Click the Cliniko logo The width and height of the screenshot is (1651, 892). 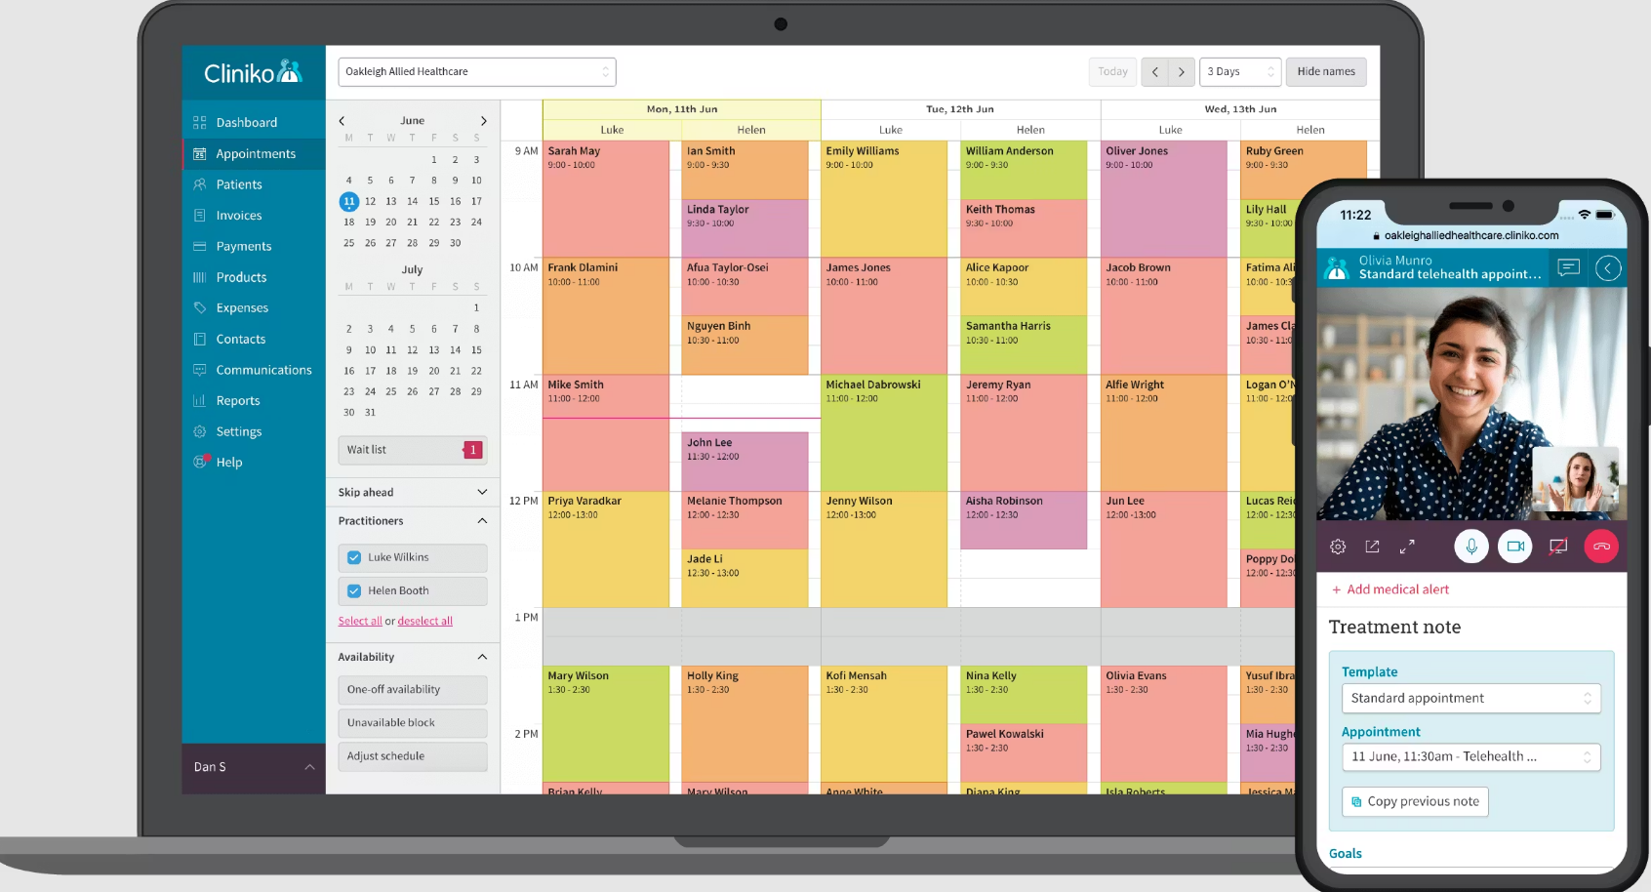click(253, 72)
